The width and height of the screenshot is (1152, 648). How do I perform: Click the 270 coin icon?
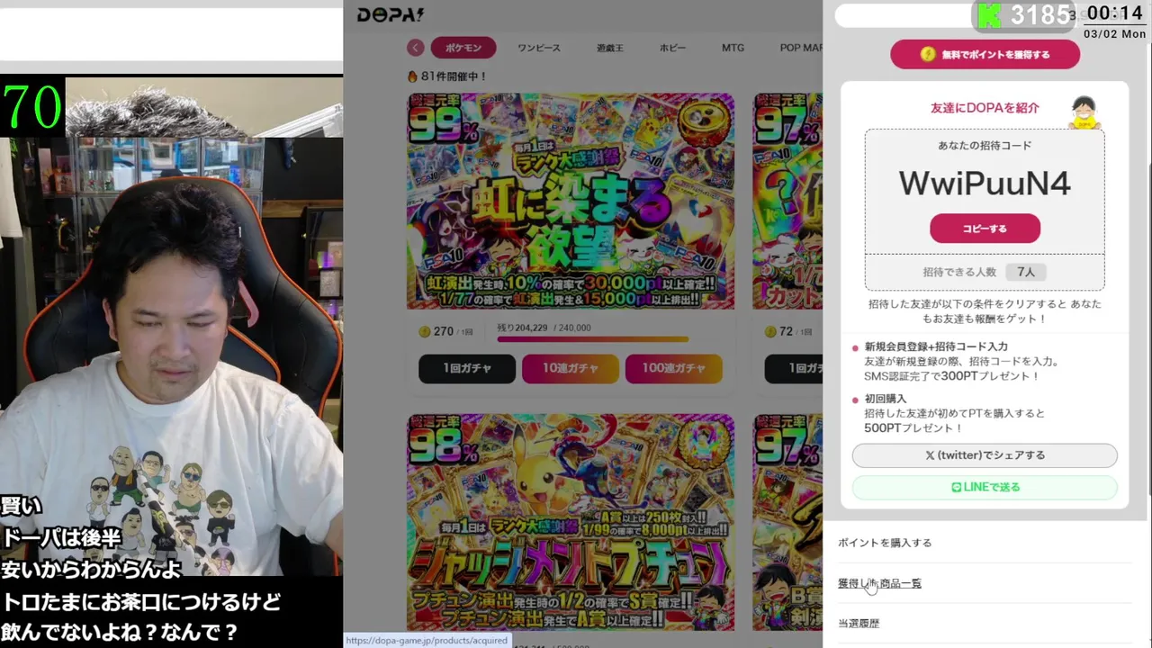pyautogui.click(x=425, y=331)
